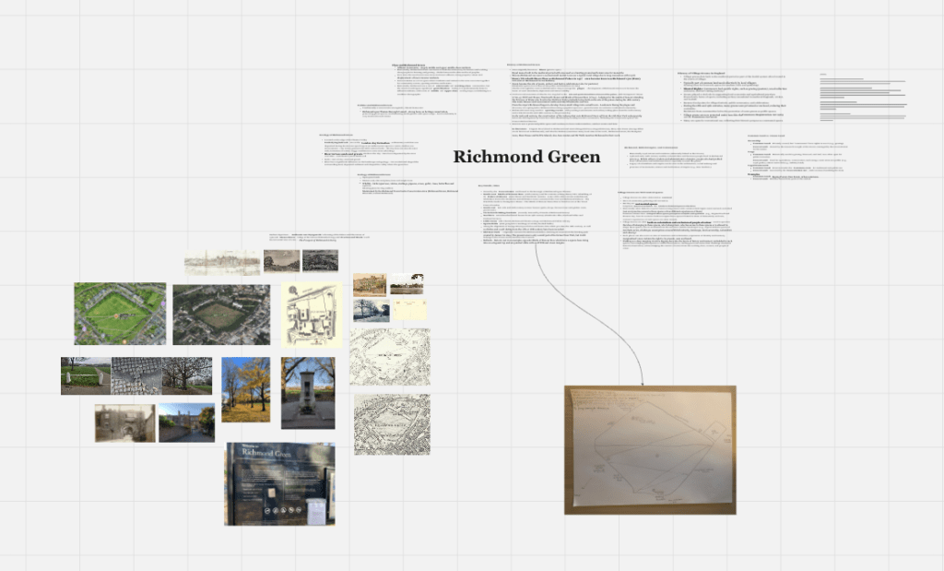Select the dark satellite aerial photo
The height and width of the screenshot is (571, 944).
[x=221, y=315]
